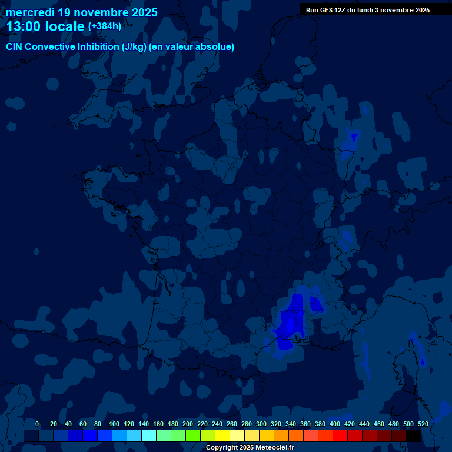Click the '13:00 locale' time text
Image resolution: width=452 pixels, height=452 pixels.
(x=45, y=26)
